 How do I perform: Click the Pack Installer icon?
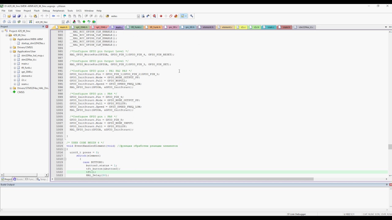(x=94, y=22)
